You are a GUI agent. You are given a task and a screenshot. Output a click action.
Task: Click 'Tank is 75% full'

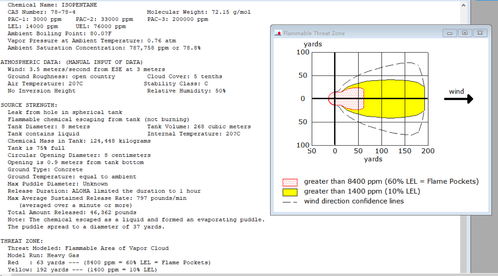pos(36,148)
